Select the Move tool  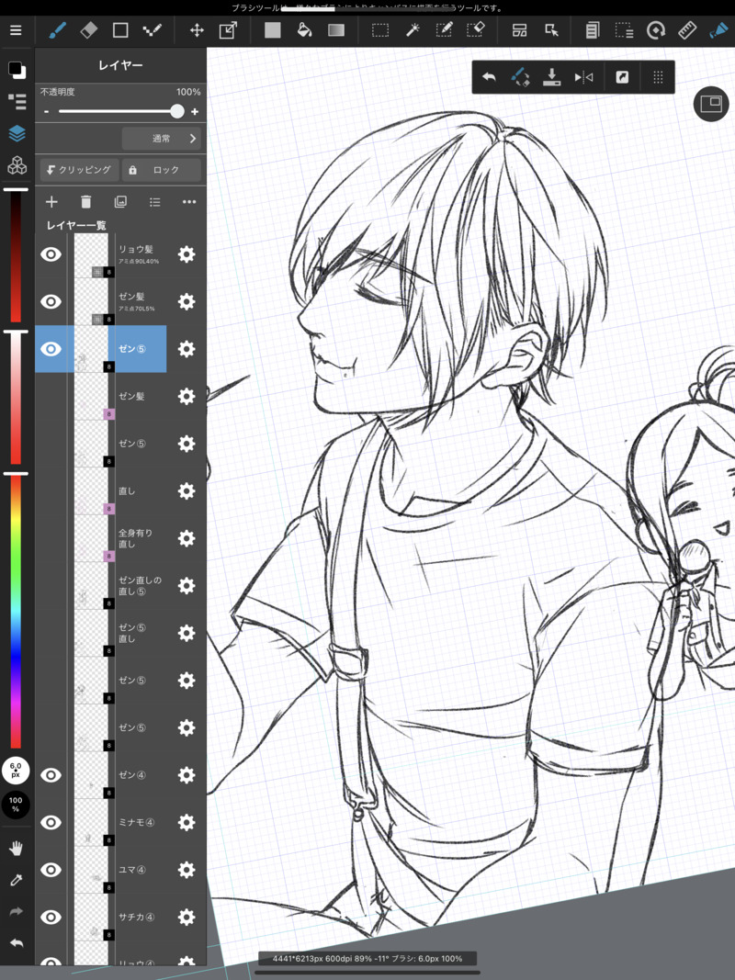[197, 30]
